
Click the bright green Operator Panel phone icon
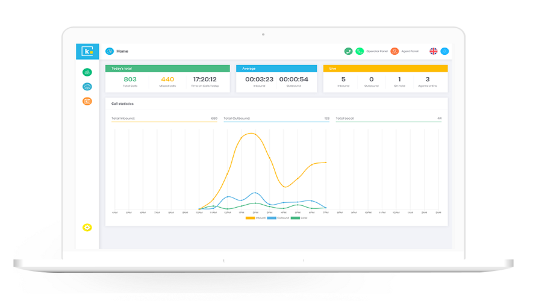[x=360, y=51]
